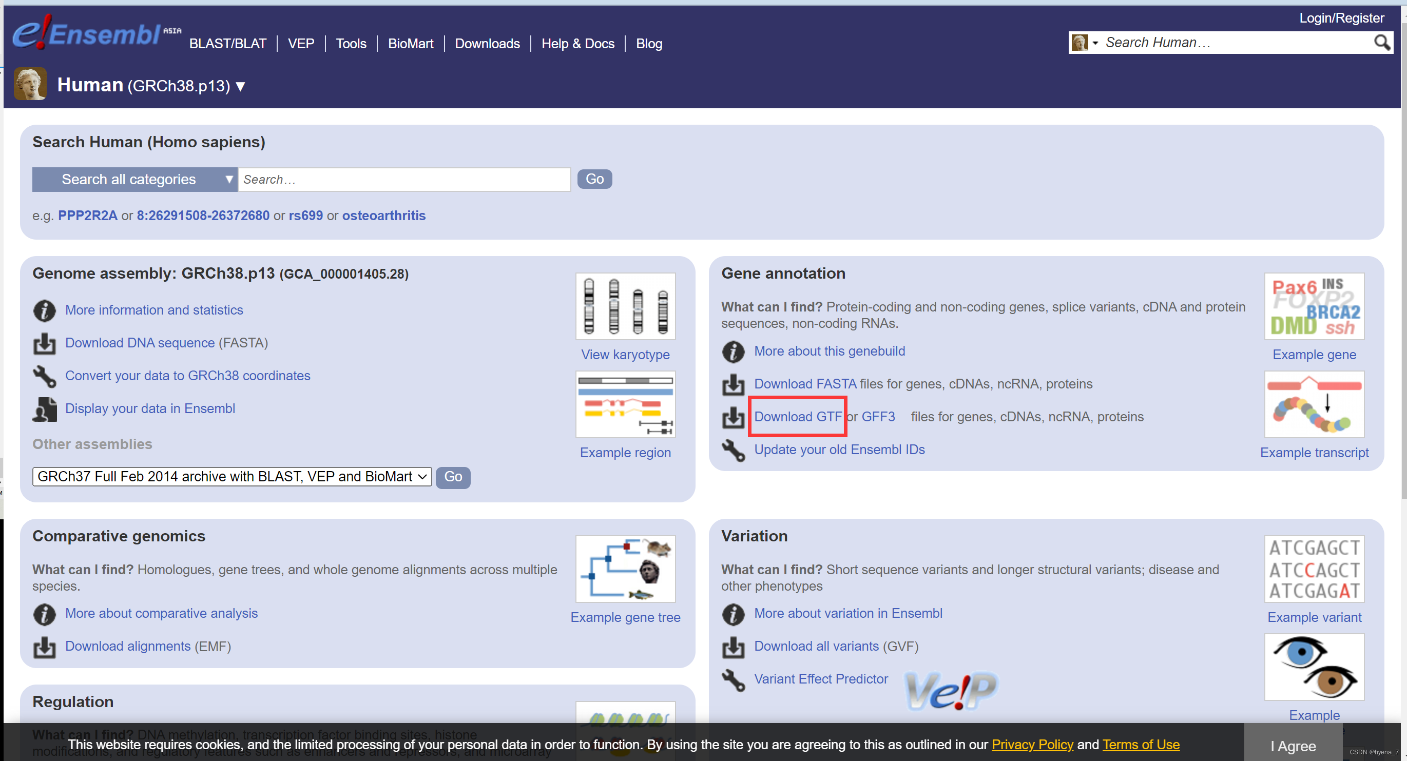The height and width of the screenshot is (761, 1407).
Task: Click the Download GTF link
Action: point(798,417)
